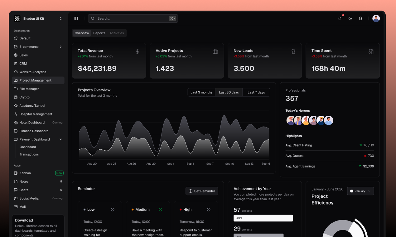The width and height of the screenshot is (396, 237).
Task: Toggle the sidebar collapse icon
Action: (76, 18)
